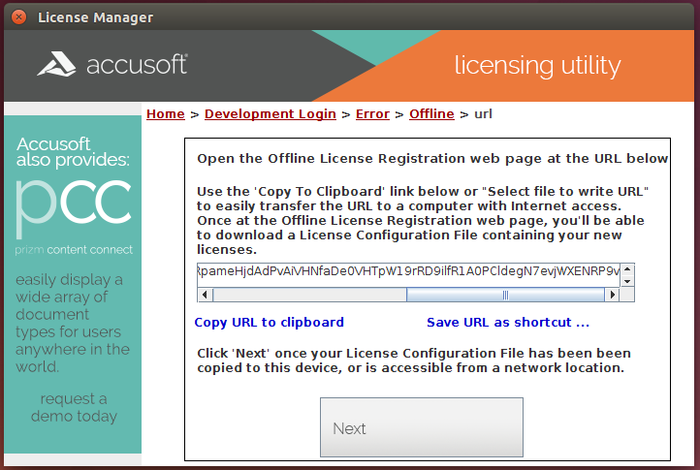This screenshot has width=700, height=470.
Task: Click the 'prizm content connect' tagline
Action: pyautogui.click(x=74, y=250)
